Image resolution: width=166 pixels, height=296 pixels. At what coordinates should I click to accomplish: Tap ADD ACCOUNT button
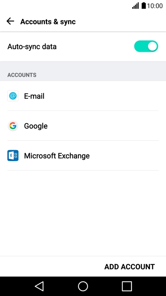pyautogui.click(x=130, y=267)
